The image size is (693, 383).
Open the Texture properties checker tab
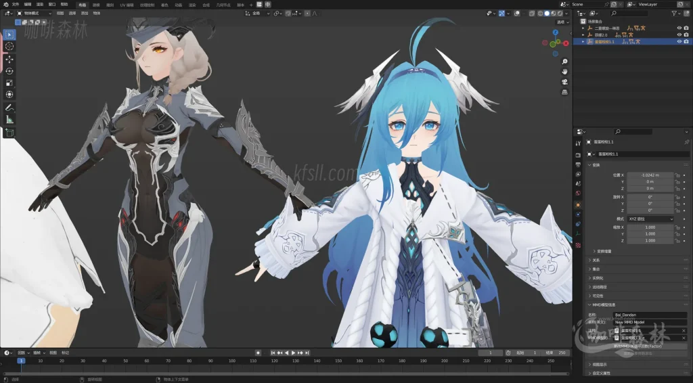(x=578, y=245)
